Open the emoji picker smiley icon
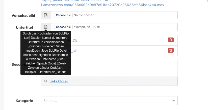 (45, 81)
